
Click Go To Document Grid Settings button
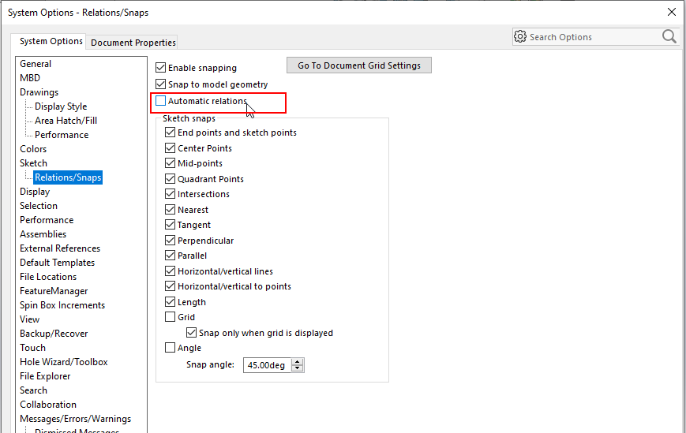(358, 65)
